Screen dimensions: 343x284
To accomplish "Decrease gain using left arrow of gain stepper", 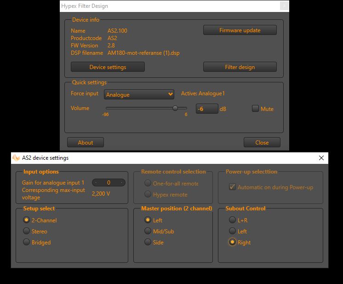I will pyautogui.click(x=96, y=182).
